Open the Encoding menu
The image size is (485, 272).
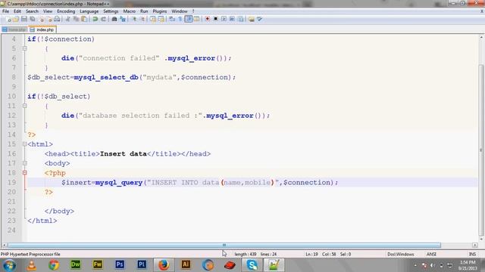(x=66, y=11)
